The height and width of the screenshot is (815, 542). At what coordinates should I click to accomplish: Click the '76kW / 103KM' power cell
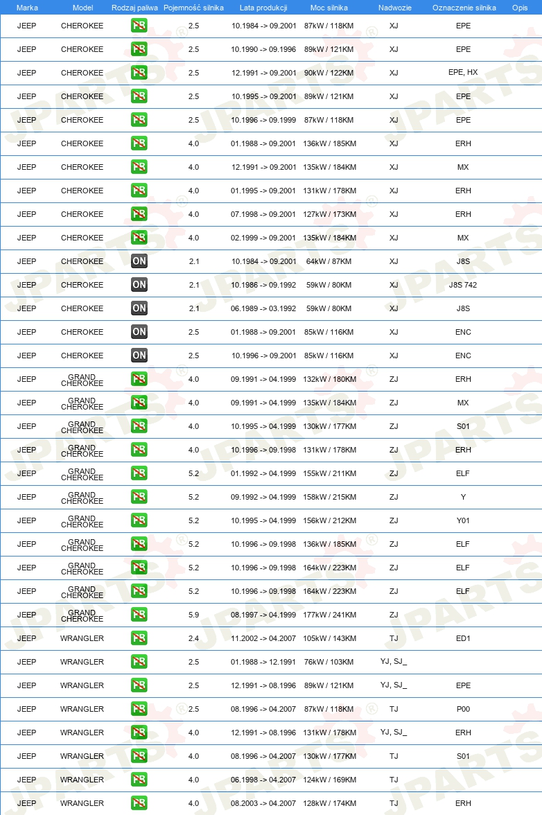click(329, 663)
